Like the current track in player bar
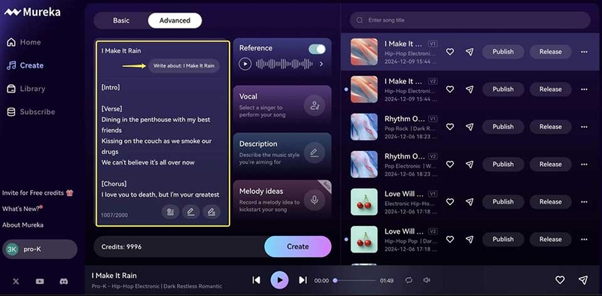This screenshot has height=296, width=602. point(560,280)
